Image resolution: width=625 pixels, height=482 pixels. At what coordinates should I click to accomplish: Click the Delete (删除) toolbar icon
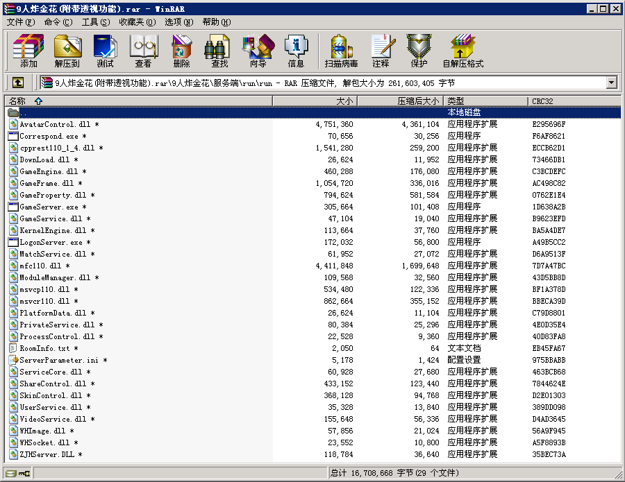181,51
